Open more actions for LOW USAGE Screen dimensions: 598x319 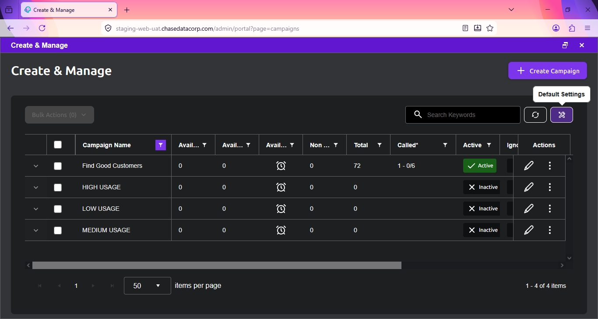(x=550, y=209)
